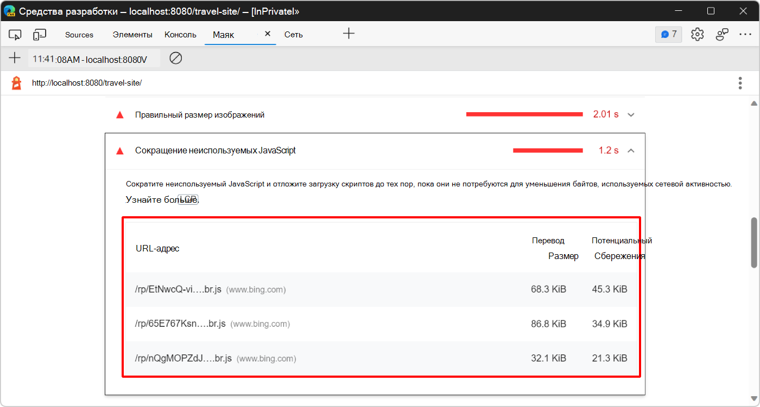This screenshot has width=760, height=407.
Task: Switch to the Сеть tab
Action: [293, 34]
